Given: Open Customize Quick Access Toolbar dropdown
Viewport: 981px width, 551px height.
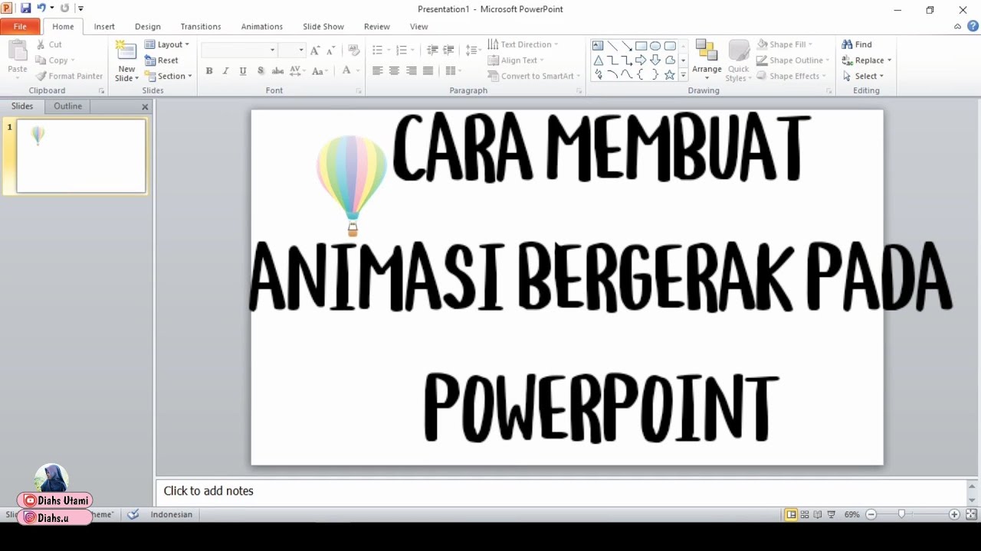Looking at the screenshot, I should pyautogui.click(x=81, y=8).
